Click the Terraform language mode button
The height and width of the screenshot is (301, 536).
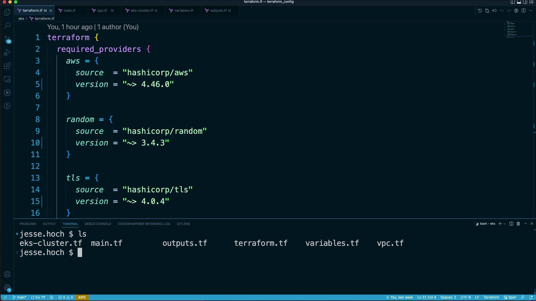click(491, 297)
